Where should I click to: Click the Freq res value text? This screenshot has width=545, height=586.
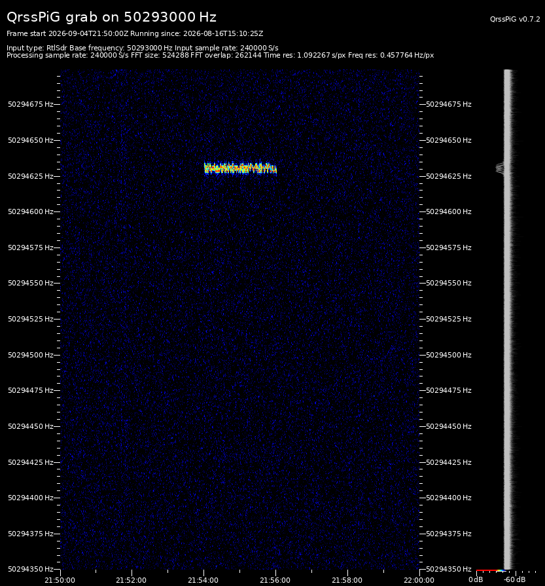point(391,55)
